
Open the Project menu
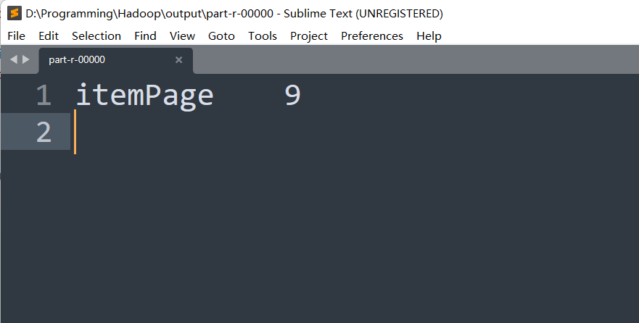tap(309, 35)
